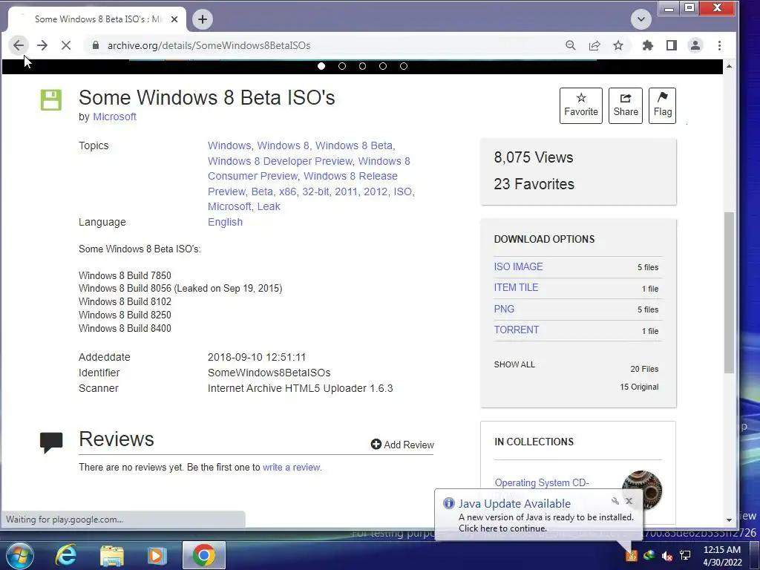Close the Some Windows 8 Beta ISO's tab
760x570 pixels.
[x=174, y=19]
